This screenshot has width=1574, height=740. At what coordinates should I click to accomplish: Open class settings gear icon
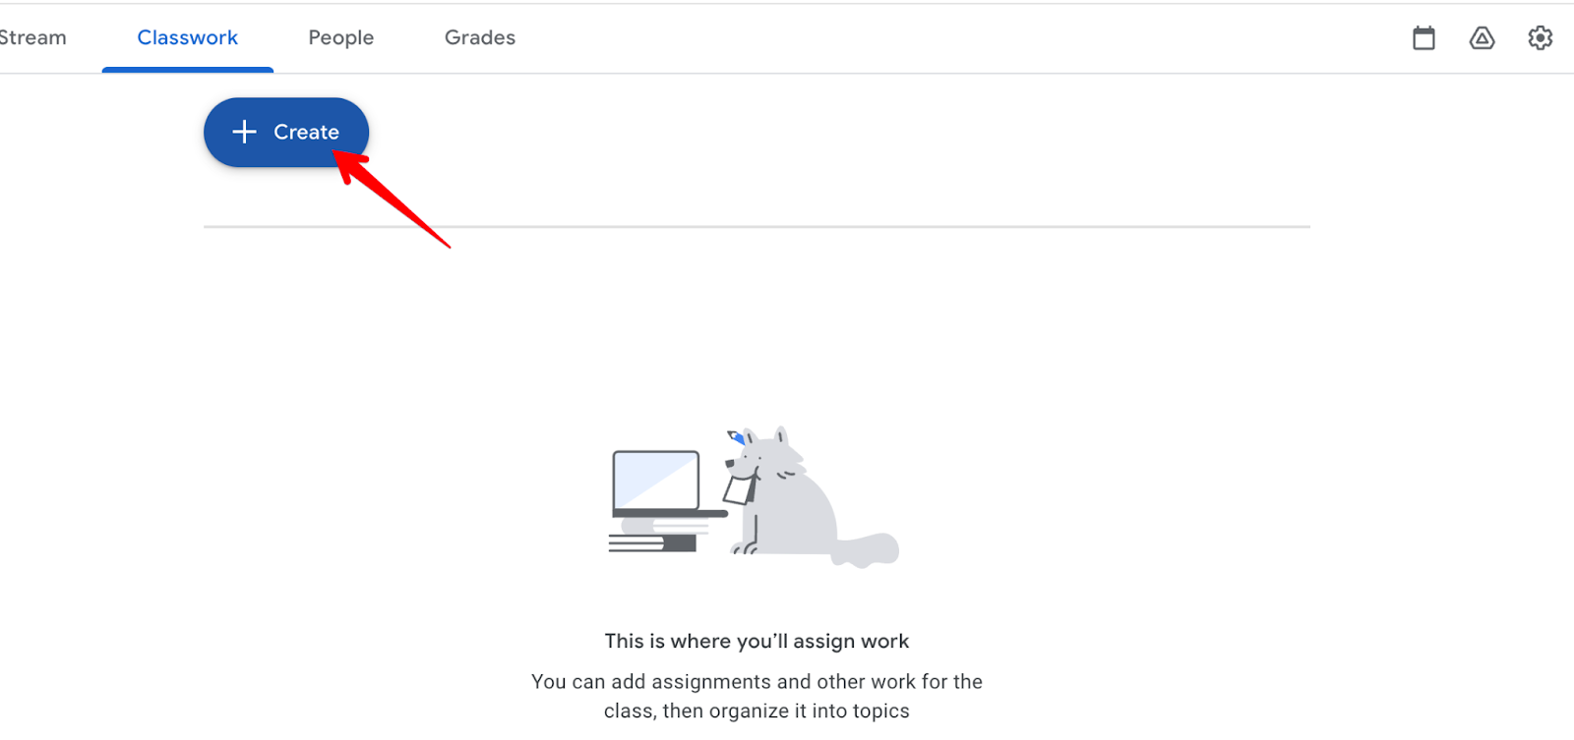pyautogui.click(x=1540, y=38)
